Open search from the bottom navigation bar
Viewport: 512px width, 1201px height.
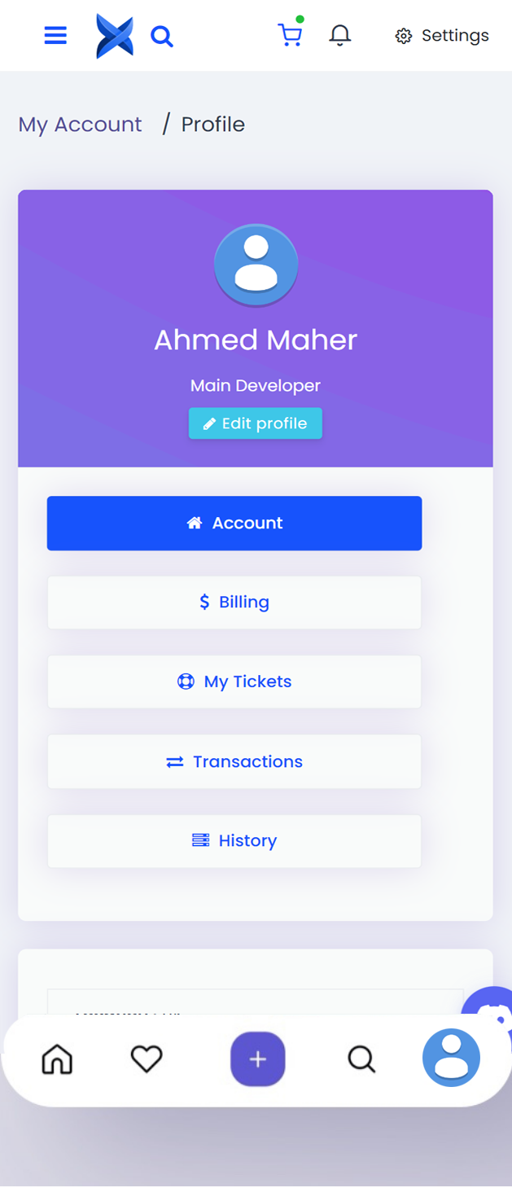pos(361,1059)
